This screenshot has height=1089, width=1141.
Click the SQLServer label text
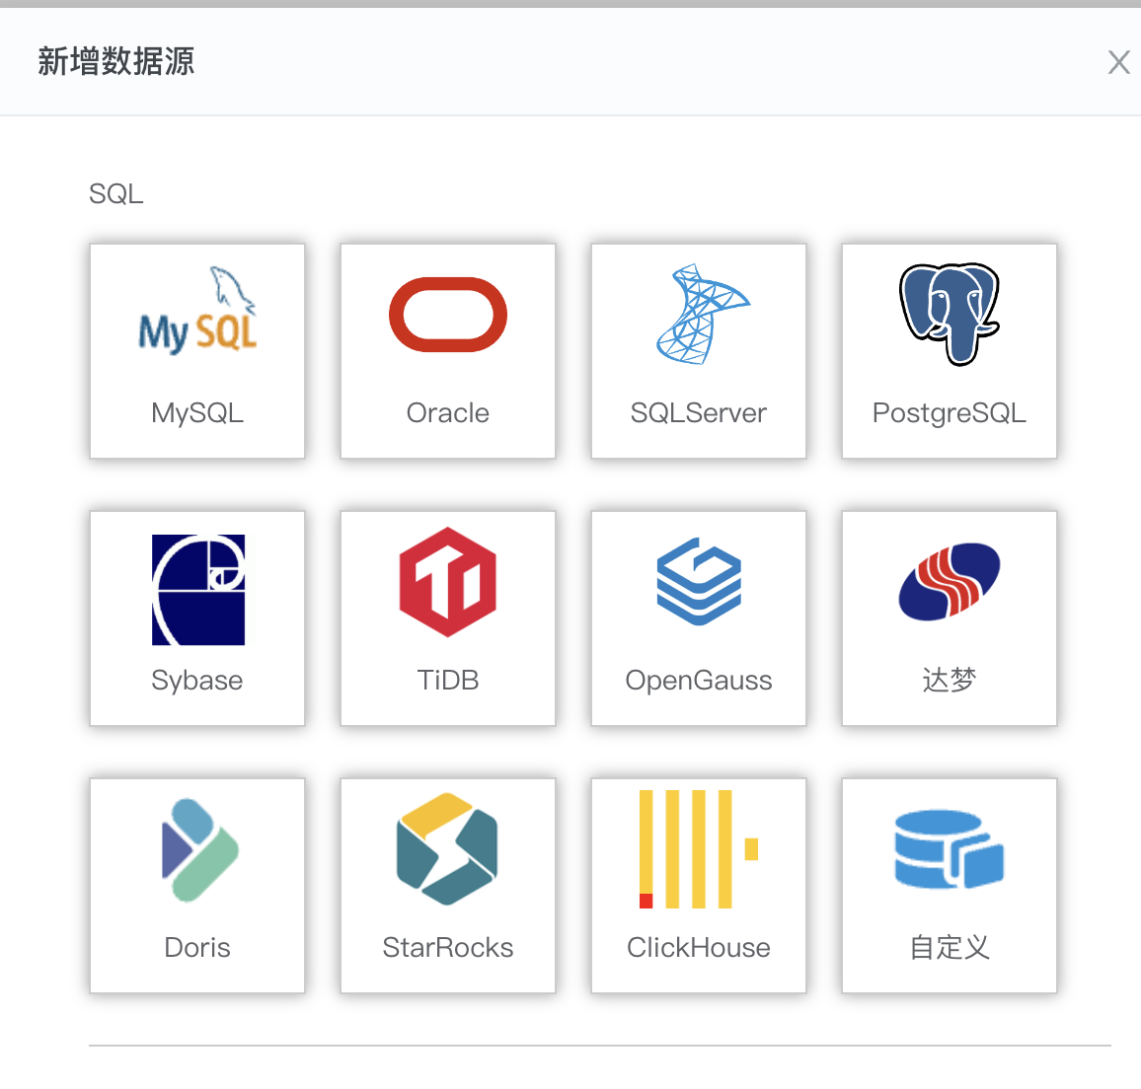[x=699, y=413]
